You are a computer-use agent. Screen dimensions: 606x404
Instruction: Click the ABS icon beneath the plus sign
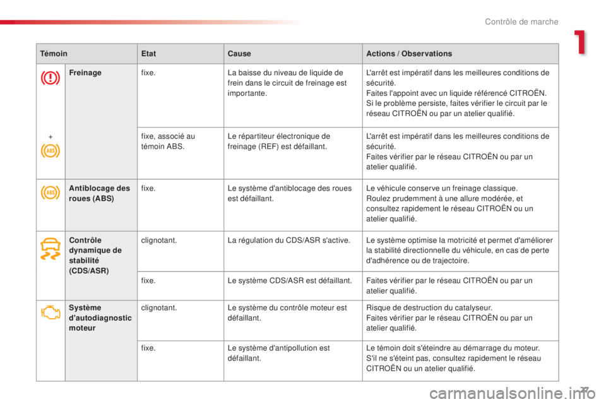pyautogui.click(x=50, y=150)
